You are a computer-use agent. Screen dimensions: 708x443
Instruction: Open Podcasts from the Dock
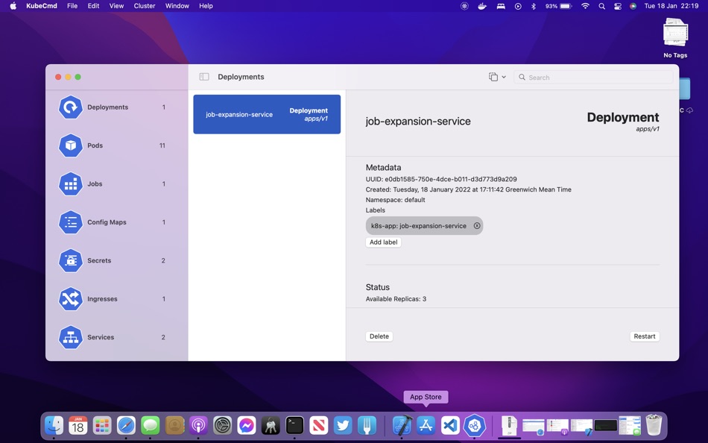pyautogui.click(x=198, y=425)
